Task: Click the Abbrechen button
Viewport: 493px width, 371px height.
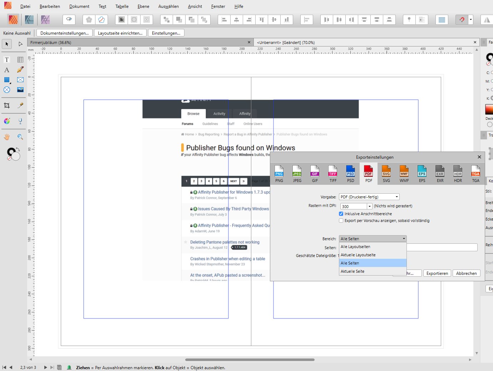Action: point(467,273)
